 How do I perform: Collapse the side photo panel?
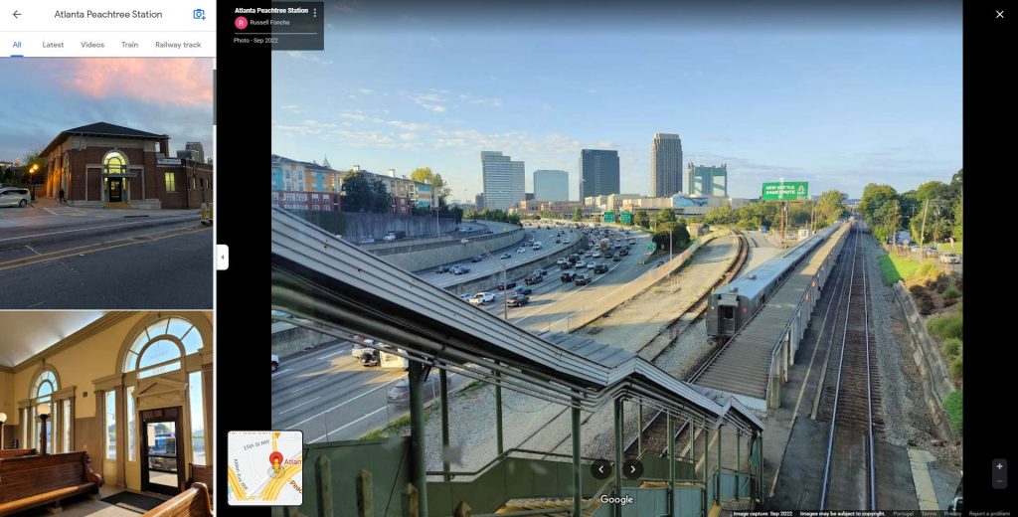222,258
